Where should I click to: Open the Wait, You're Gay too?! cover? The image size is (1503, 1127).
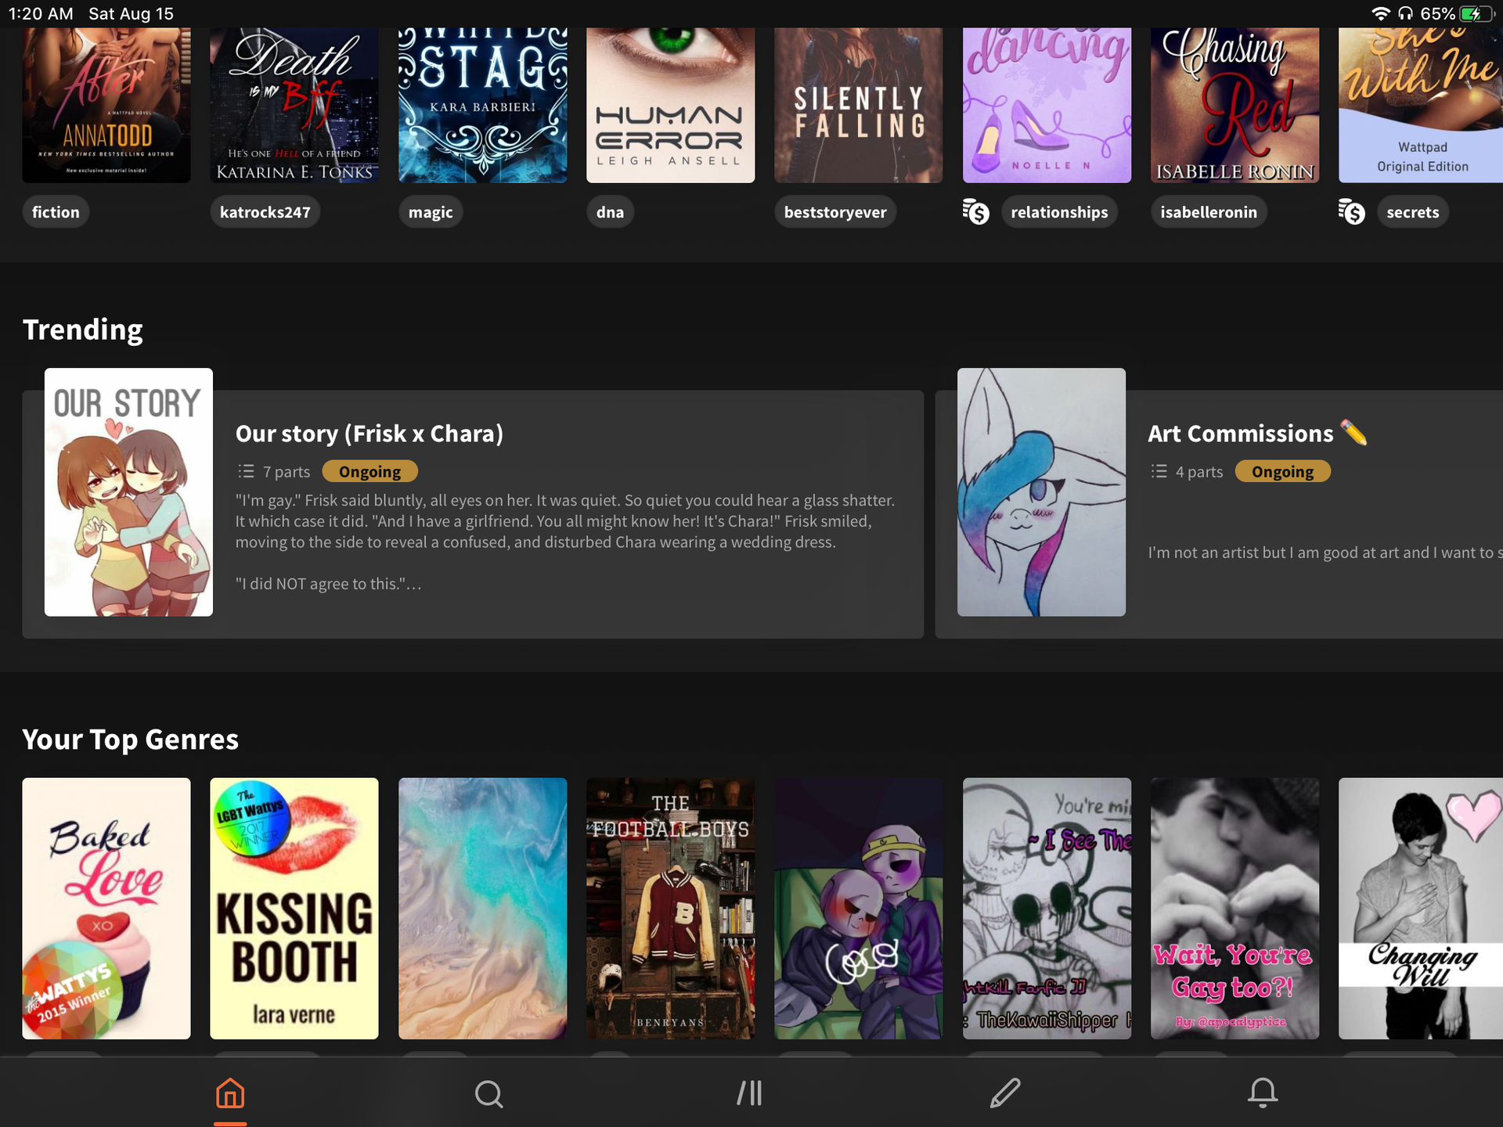coord(1234,909)
